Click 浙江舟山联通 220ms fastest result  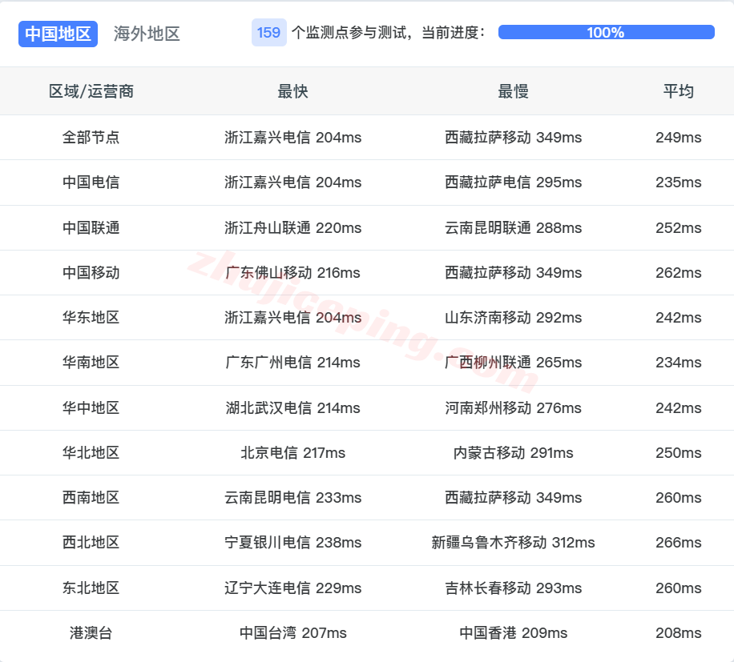(x=291, y=227)
